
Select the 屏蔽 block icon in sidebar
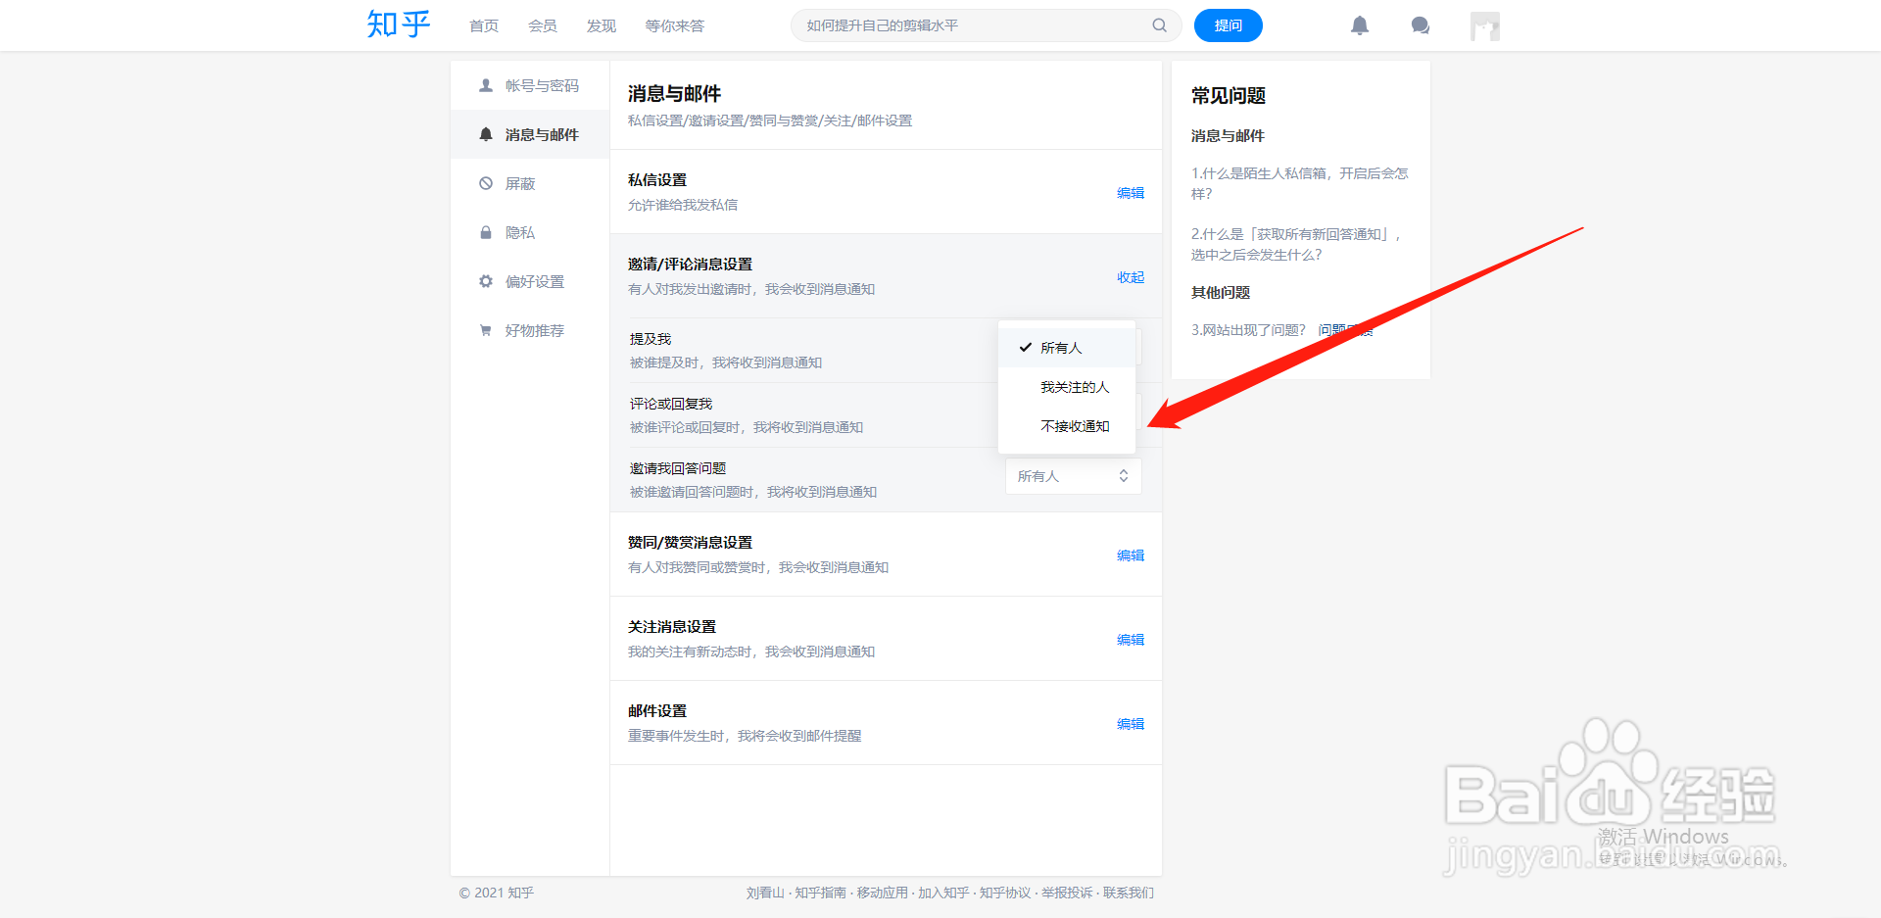pyautogui.click(x=485, y=183)
